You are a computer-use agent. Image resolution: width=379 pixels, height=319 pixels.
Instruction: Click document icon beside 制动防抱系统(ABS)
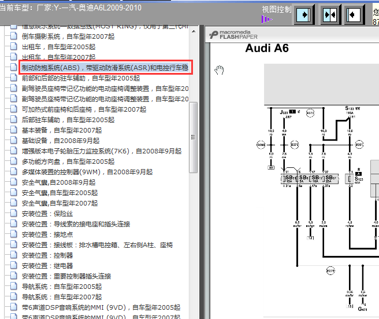(x=14, y=67)
